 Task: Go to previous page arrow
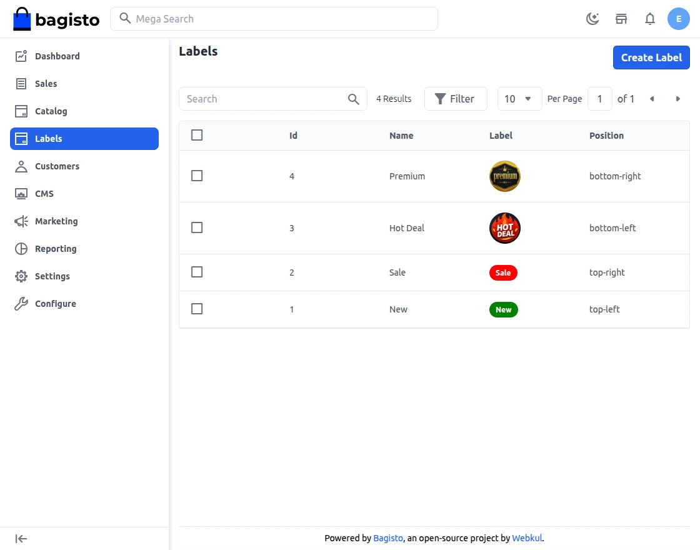[652, 99]
